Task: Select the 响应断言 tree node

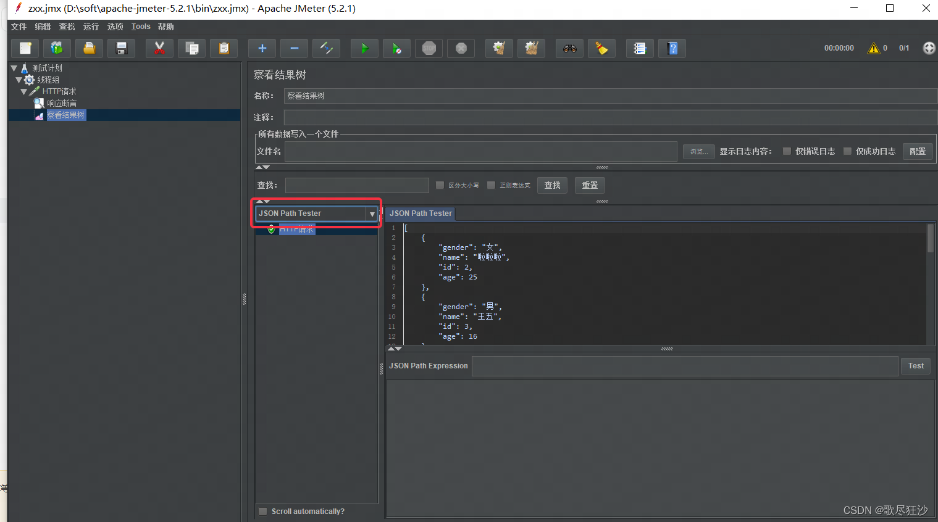Action: pos(62,103)
